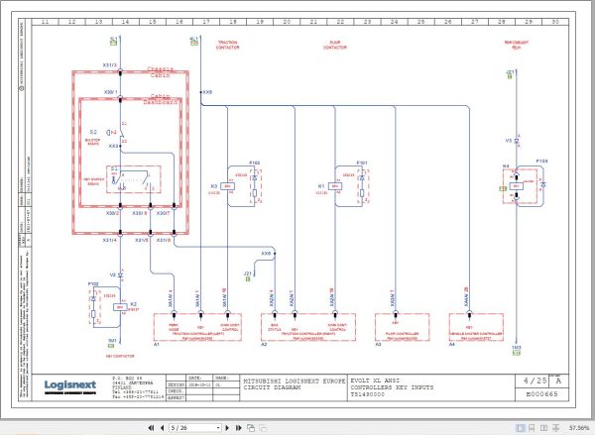Click the A4 vehicle master controller box
The width and height of the screenshot is (595, 435).
point(476,327)
